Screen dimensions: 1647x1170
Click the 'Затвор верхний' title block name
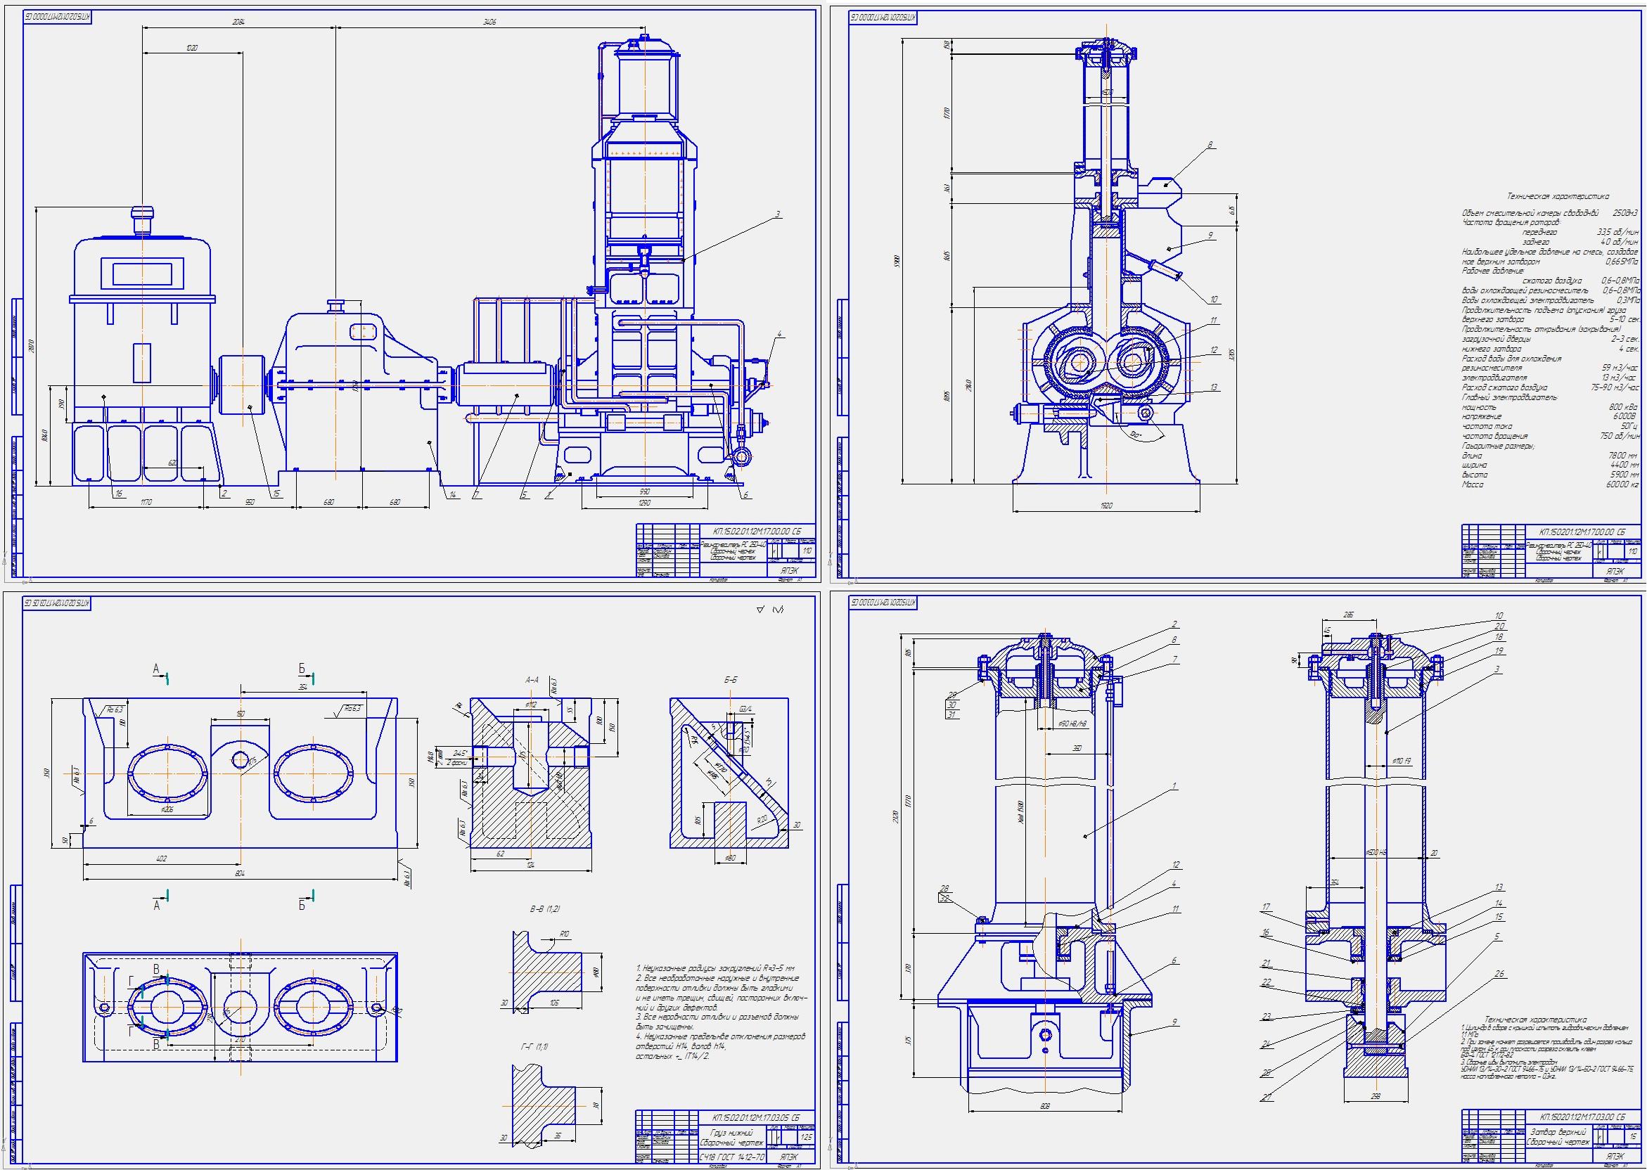[1558, 1133]
